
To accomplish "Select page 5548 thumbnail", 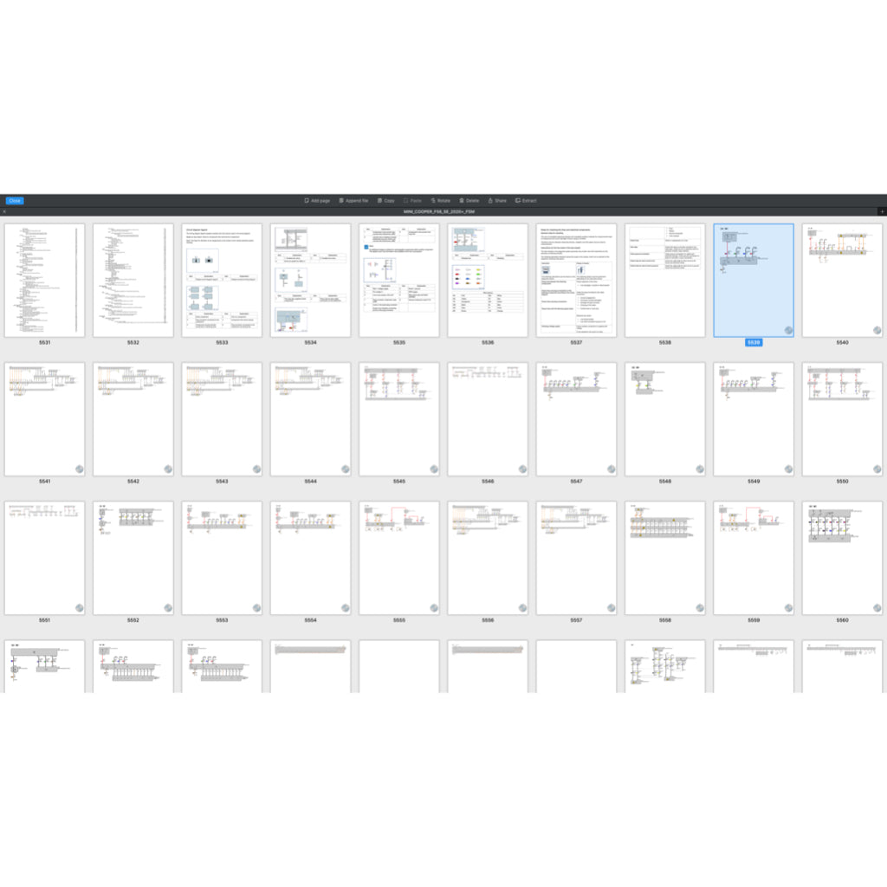I will pos(664,419).
